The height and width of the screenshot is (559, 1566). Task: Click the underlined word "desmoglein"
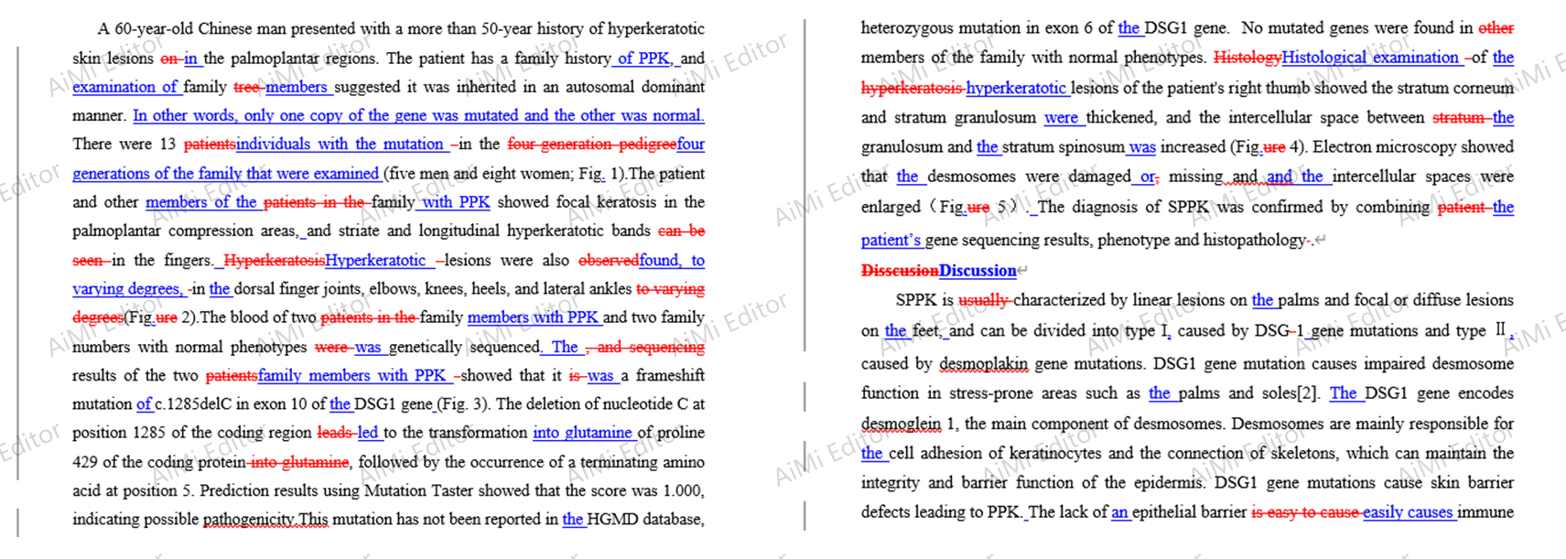tap(901, 423)
